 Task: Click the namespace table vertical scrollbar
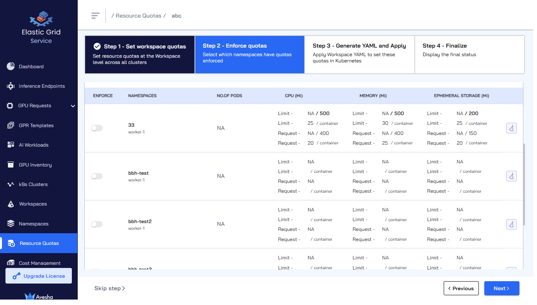(524, 183)
